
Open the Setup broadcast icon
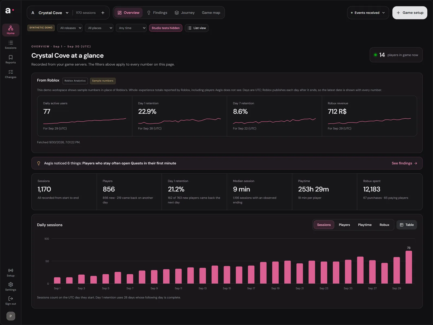click(11, 272)
